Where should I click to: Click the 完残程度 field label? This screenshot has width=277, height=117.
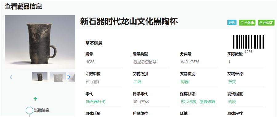pos(235,94)
